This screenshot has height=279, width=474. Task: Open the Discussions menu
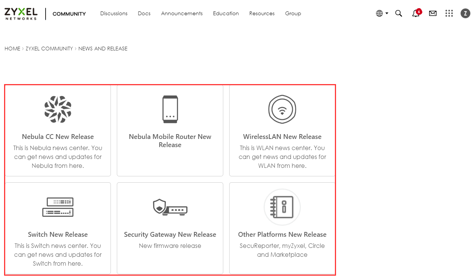tap(114, 13)
